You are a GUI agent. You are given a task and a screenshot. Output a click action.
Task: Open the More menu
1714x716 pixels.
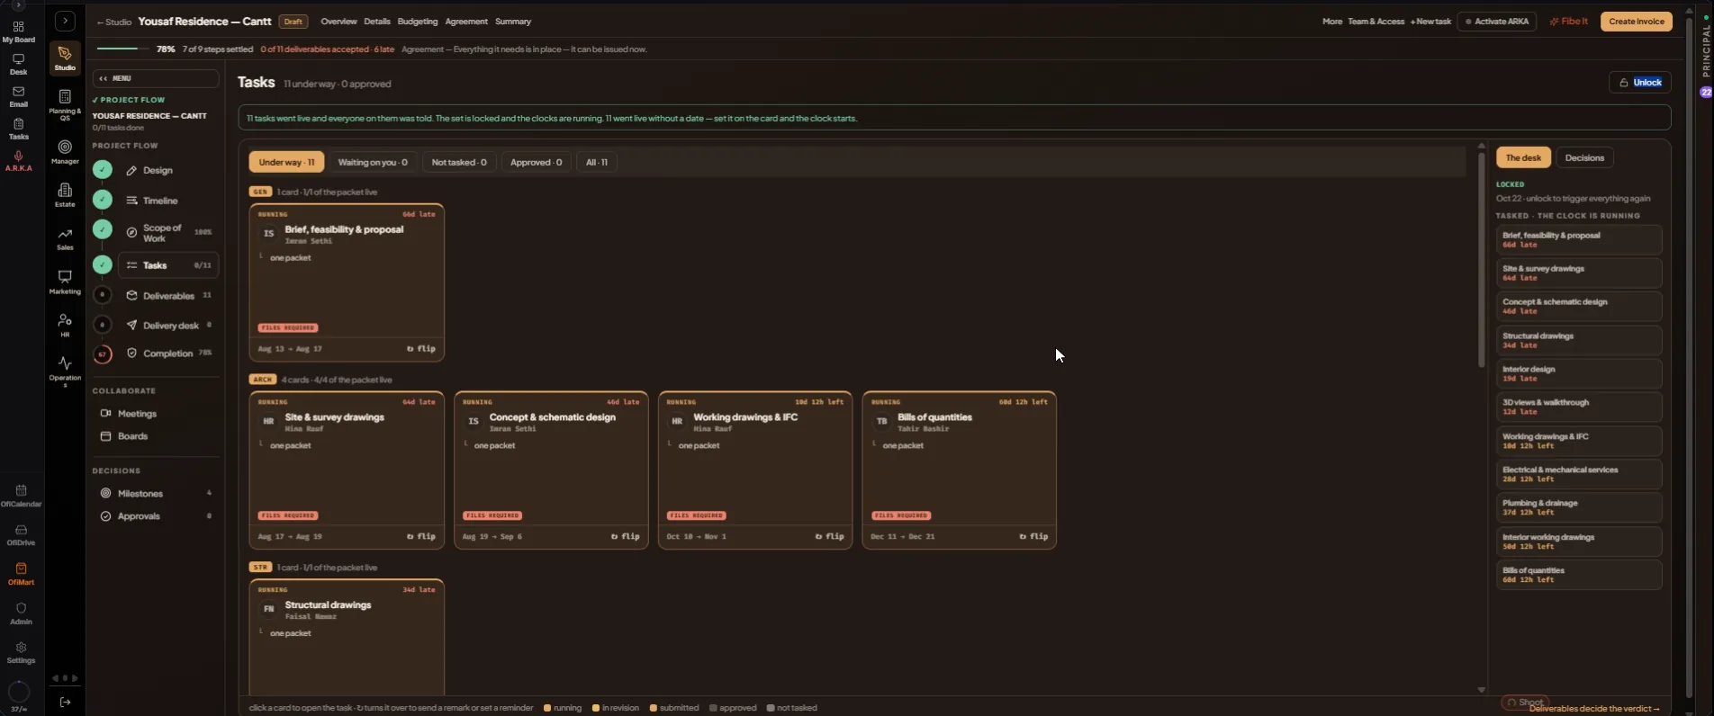point(1332,22)
